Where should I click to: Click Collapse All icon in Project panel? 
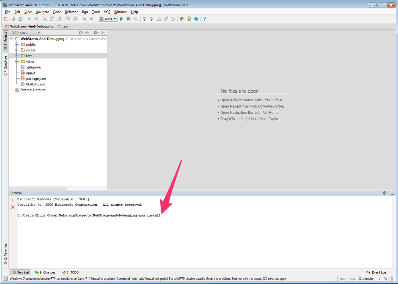(x=87, y=33)
